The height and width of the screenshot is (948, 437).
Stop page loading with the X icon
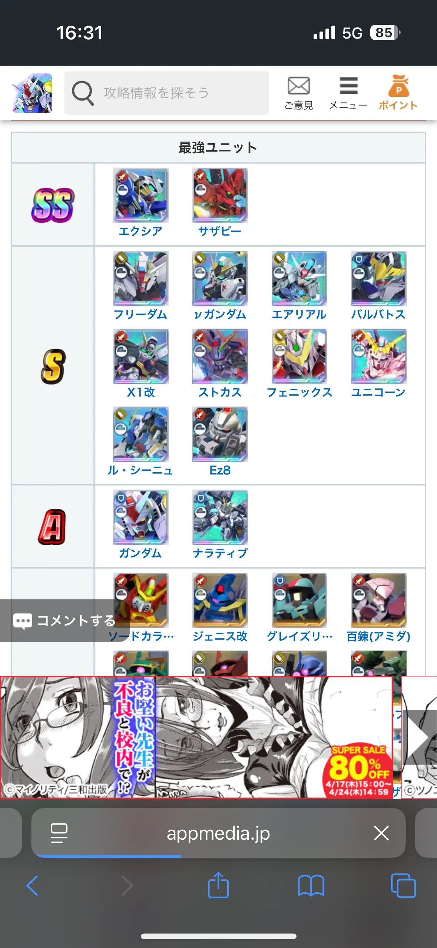381,833
